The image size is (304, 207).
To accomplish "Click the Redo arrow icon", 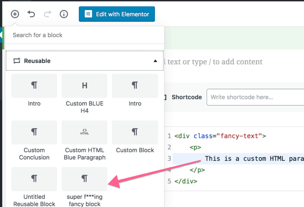I will point(48,14).
